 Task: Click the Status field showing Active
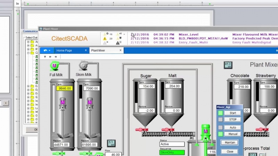(x=172, y=144)
